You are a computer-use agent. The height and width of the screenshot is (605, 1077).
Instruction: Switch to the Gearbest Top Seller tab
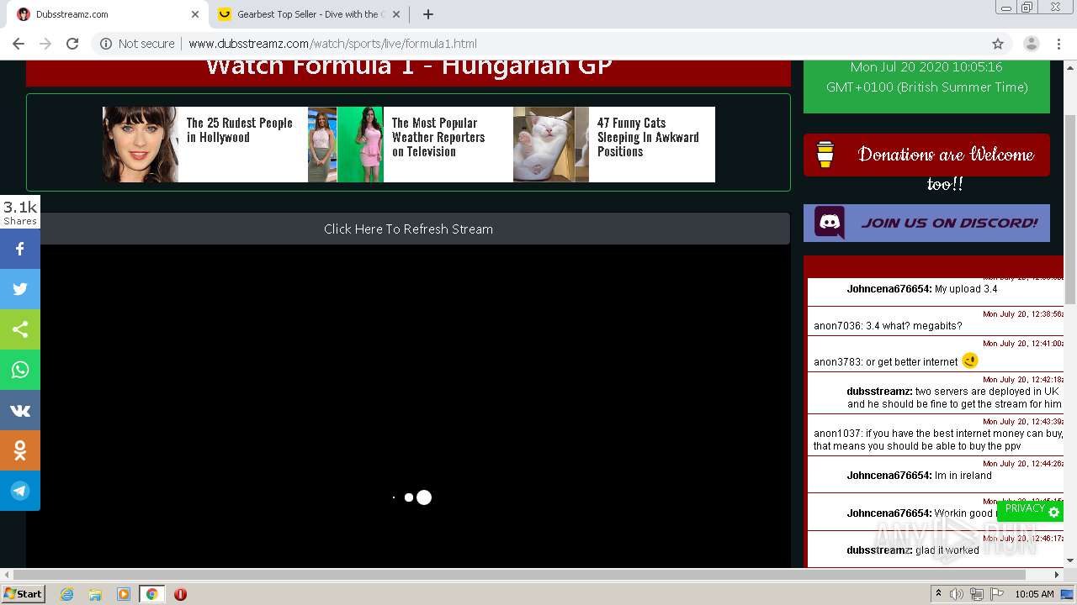(310, 14)
